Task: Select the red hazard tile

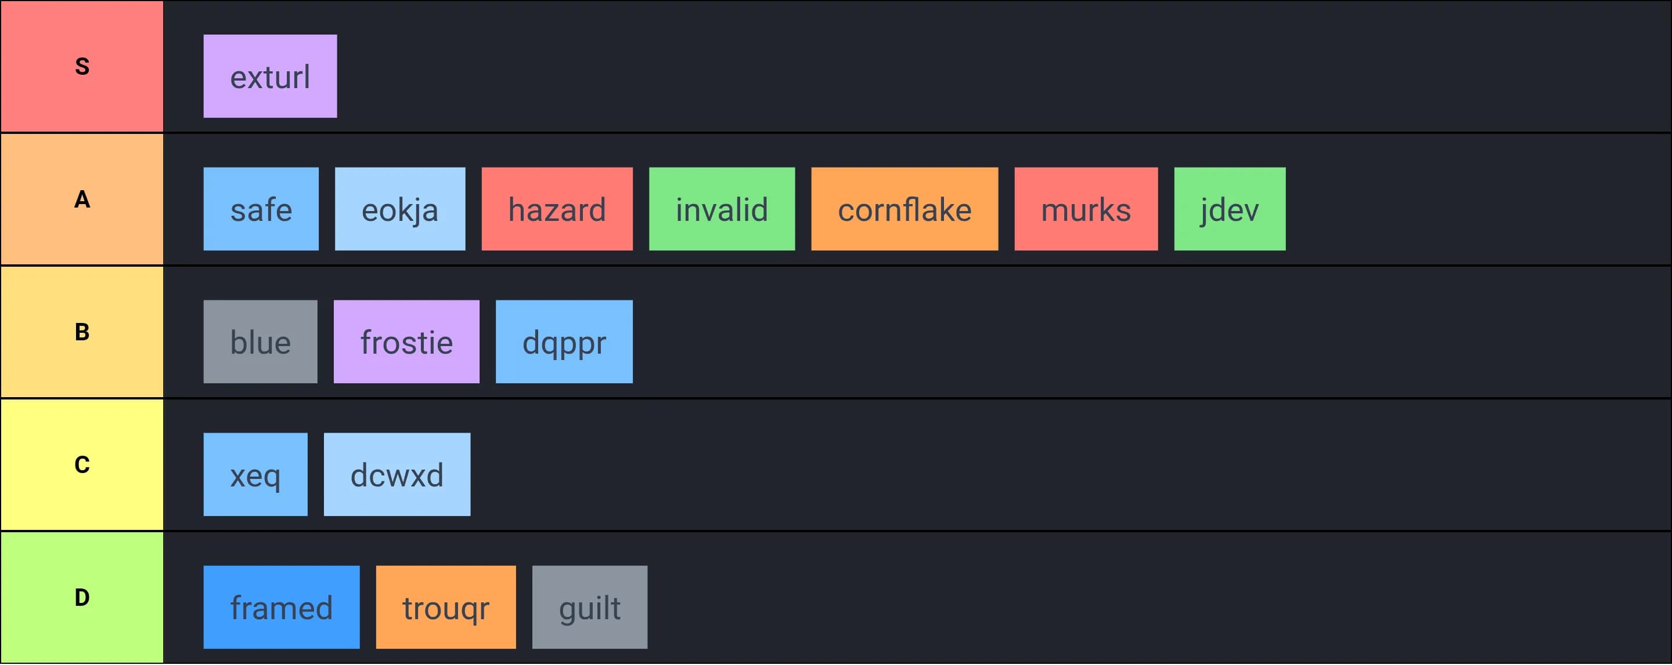Action: tap(557, 209)
